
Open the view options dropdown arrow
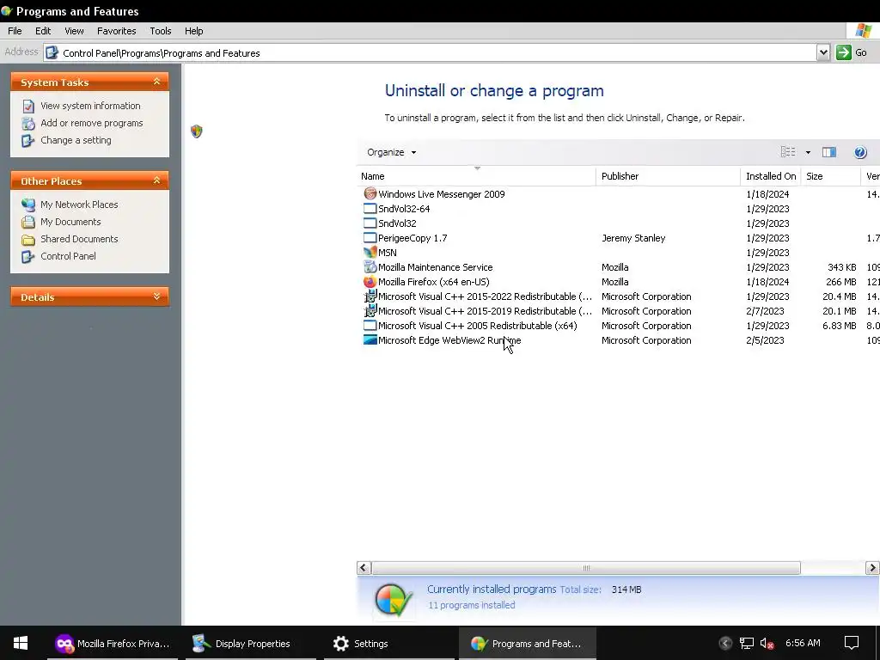[808, 152]
